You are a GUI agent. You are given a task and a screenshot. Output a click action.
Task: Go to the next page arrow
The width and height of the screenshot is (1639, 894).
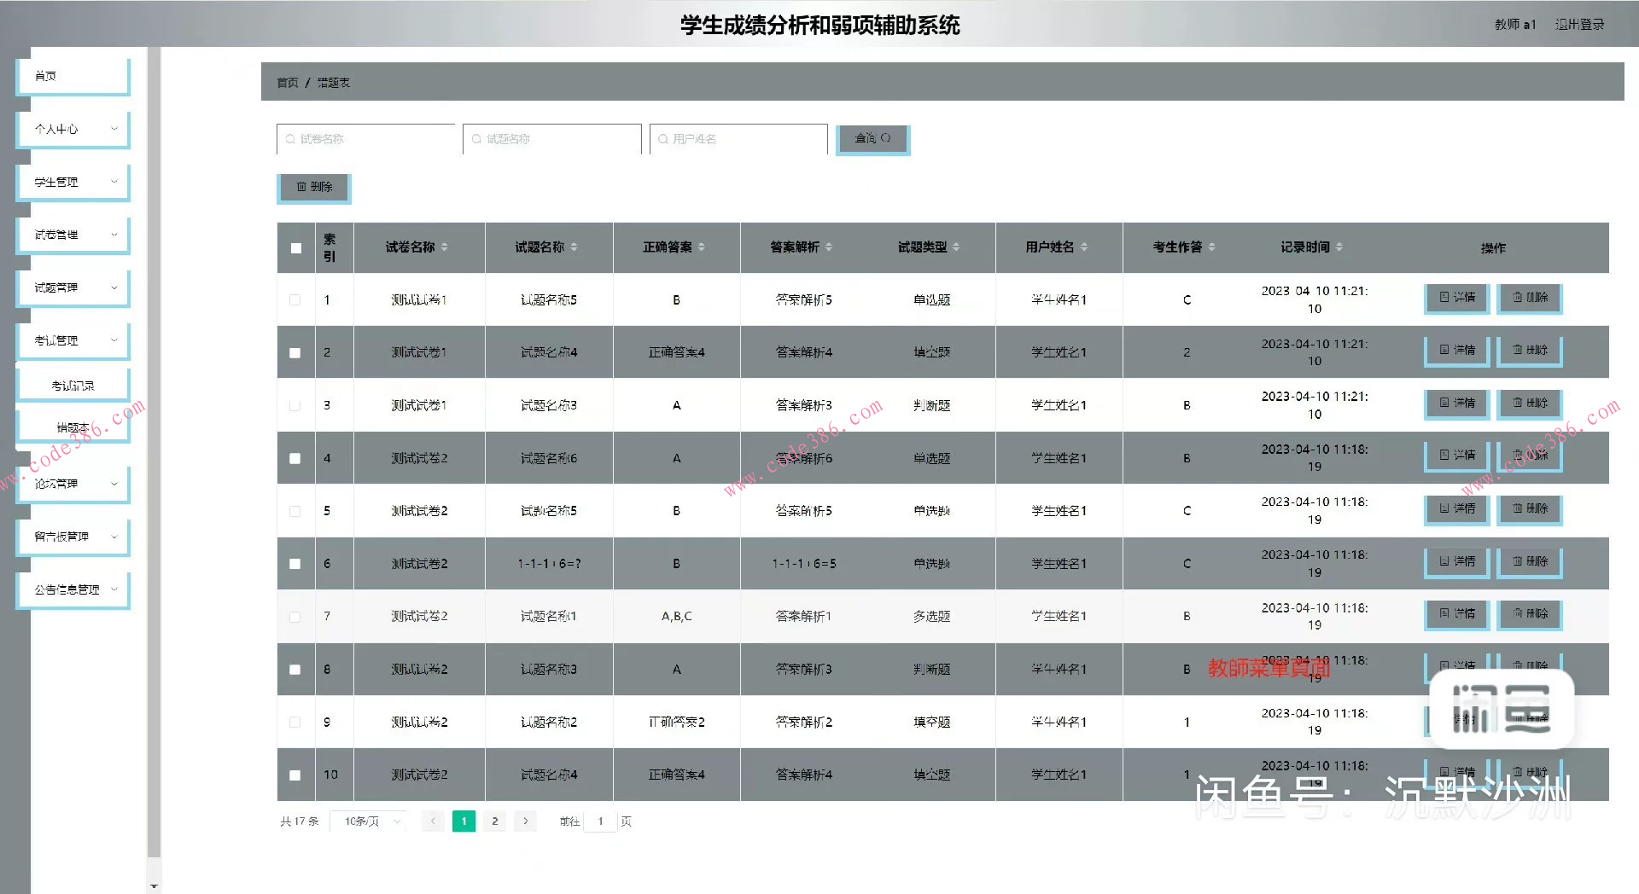(526, 821)
